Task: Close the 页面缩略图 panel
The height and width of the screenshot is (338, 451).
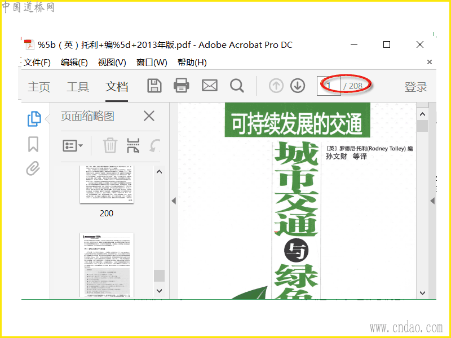Action: (x=149, y=116)
